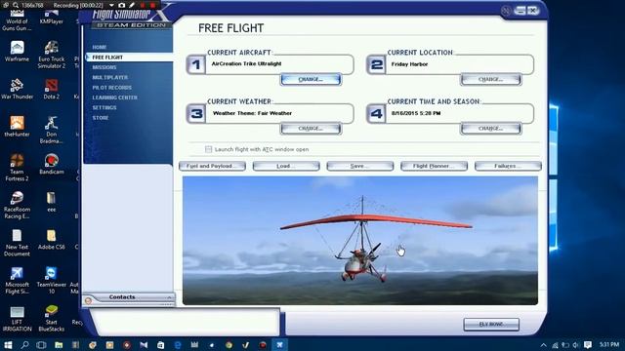Select the New Text Document desktop icon
The image size is (625, 351).
(x=17, y=243)
